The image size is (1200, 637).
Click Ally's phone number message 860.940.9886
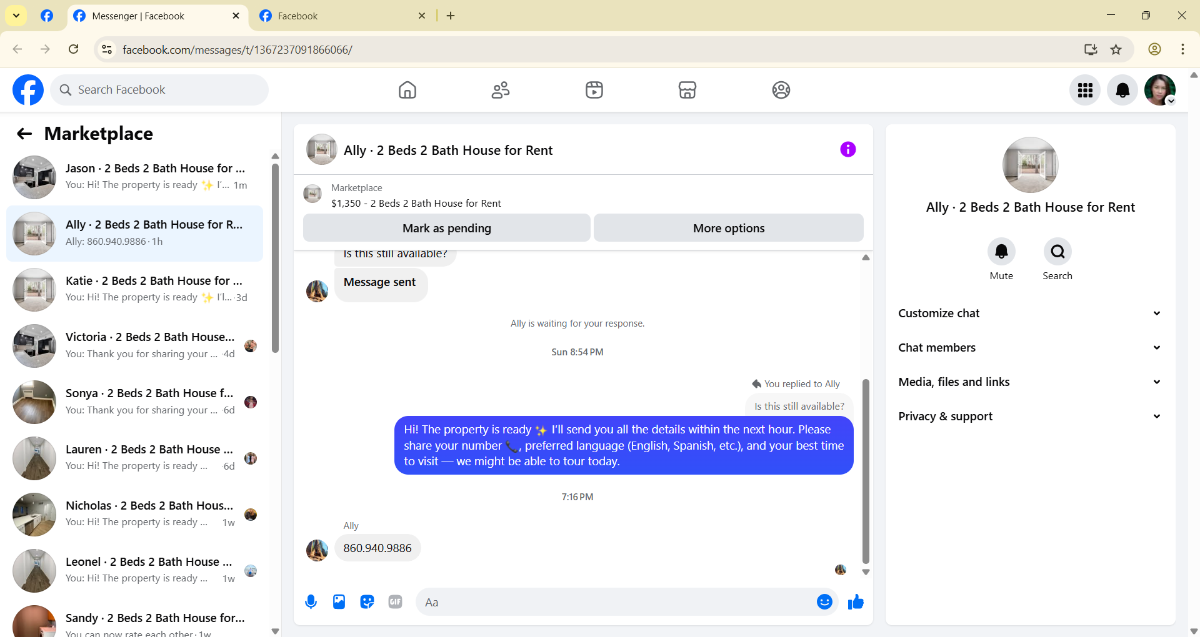coord(377,548)
